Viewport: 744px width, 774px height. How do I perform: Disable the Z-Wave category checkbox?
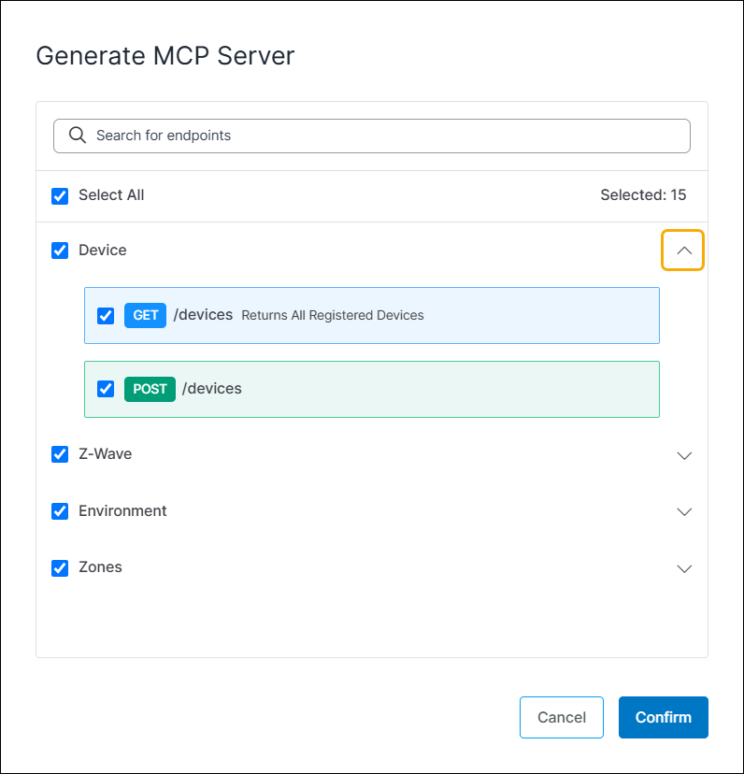pos(60,454)
